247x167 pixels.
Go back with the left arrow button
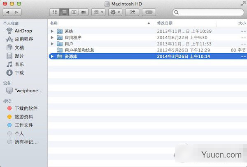pos(7,12)
